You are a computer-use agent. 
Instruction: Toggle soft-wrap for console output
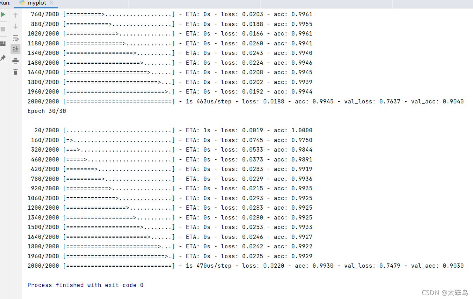point(15,38)
